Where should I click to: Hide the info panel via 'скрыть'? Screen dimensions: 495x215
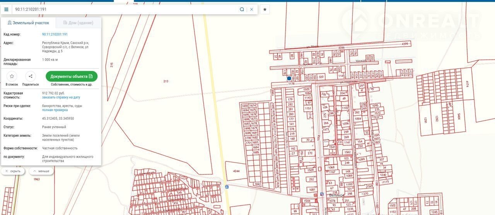[x=13, y=171]
